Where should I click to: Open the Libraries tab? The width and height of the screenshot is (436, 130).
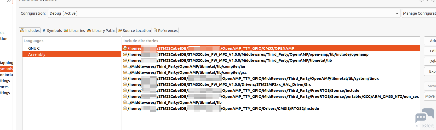point(74,31)
